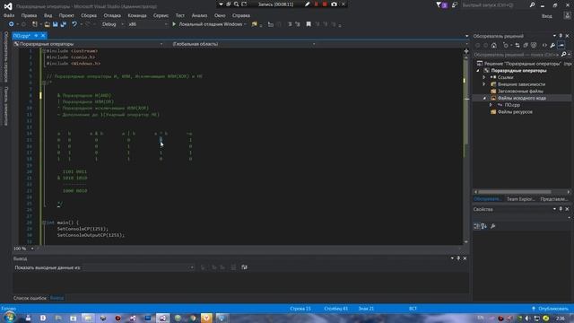The height and width of the screenshot is (323, 574).
Task: Click the Список ошибок tab
Action: (x=30, y=298)
